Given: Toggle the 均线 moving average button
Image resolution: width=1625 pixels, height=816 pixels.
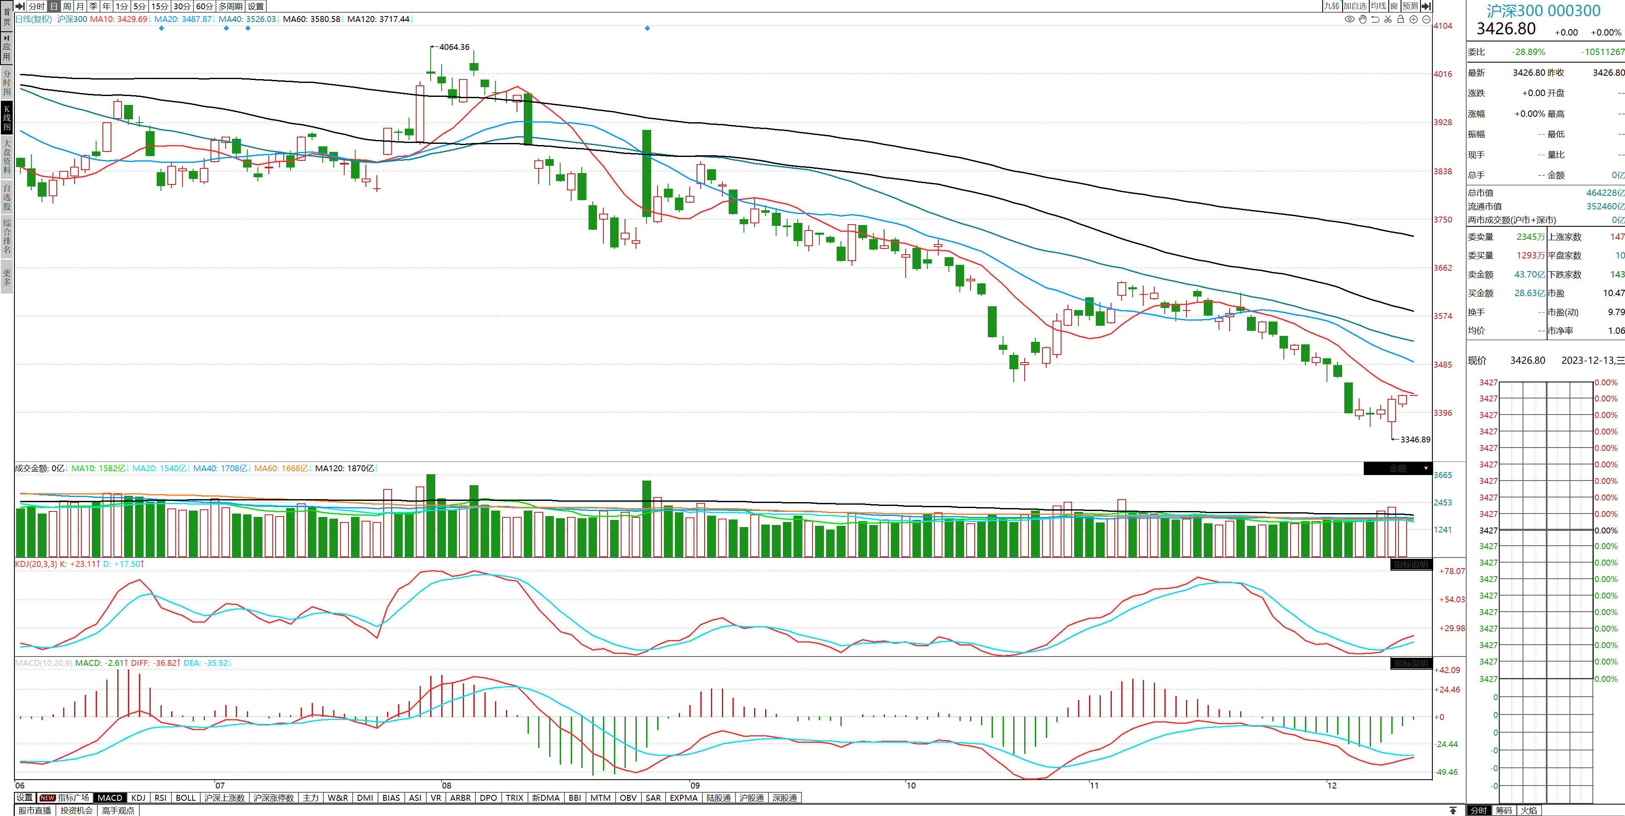Looking at the screenshot, I should [1378, 5].
